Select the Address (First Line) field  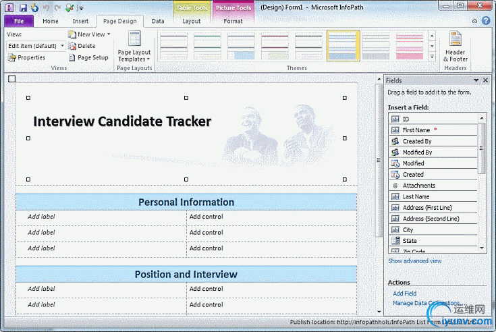(x=433, y=207)
